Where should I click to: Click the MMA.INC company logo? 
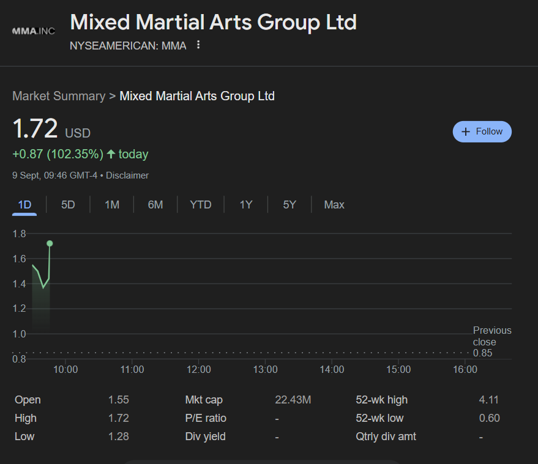[34, 31]
